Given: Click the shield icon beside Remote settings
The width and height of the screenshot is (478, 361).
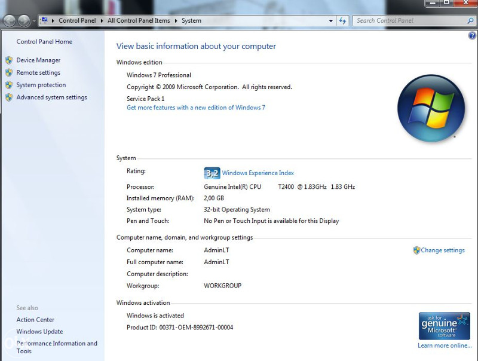Looking at the screenshot, I should click(9, 72).
